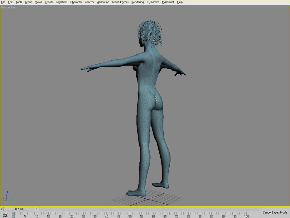Open the Rendering menu
This screenshot has width=290, height=218.
(x=138, y=2)
